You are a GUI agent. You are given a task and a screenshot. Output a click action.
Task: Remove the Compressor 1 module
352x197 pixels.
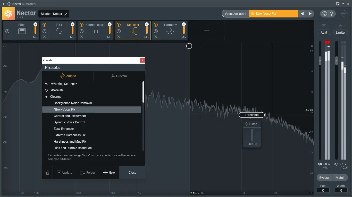click(x=82, y=37)
